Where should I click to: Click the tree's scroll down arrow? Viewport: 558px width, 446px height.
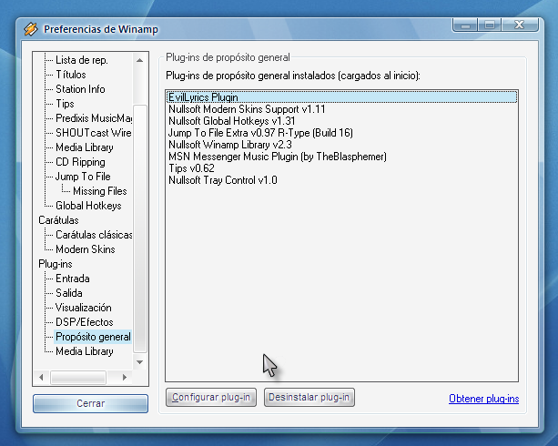[140, 362]
